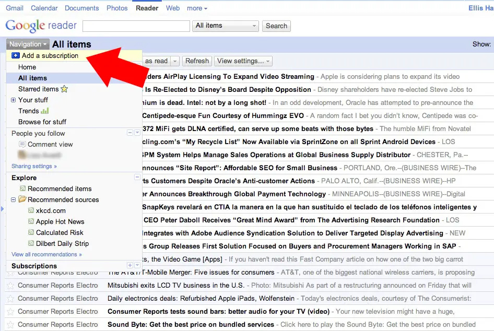The width and height of the screenshot is (494, 331).
Task: Open the Navigation dropdown
Action: [28, 44]
